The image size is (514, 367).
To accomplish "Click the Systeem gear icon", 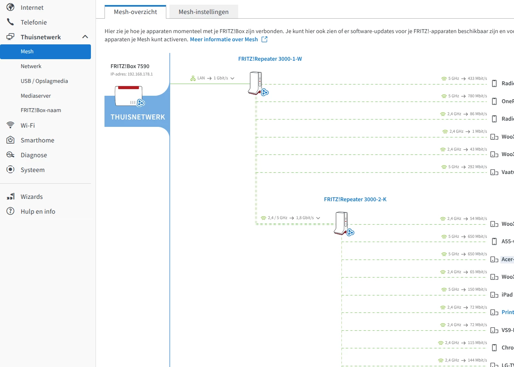I will [x=10, y=169].
